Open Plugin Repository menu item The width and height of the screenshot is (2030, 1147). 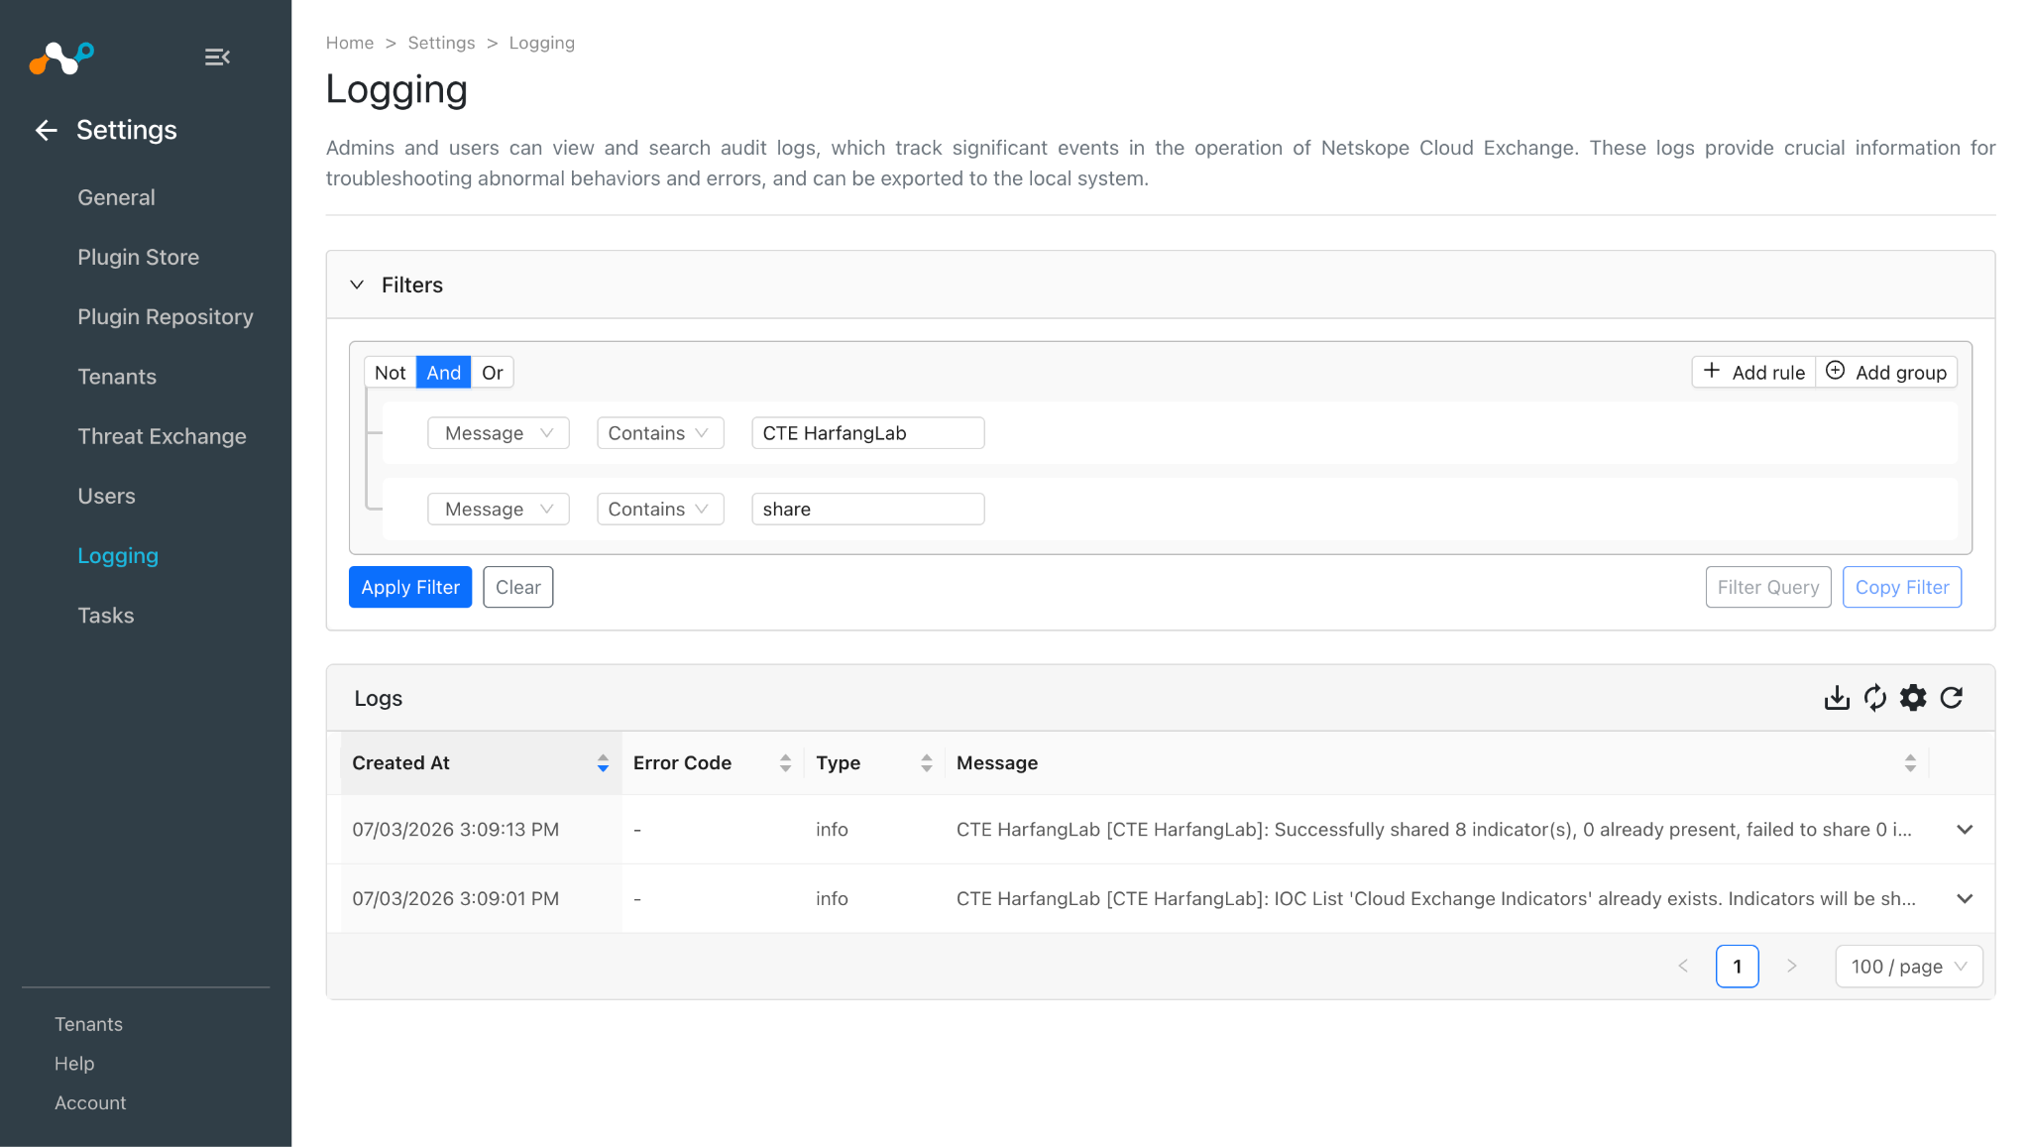pyautogui.click(x=166, y=317)
